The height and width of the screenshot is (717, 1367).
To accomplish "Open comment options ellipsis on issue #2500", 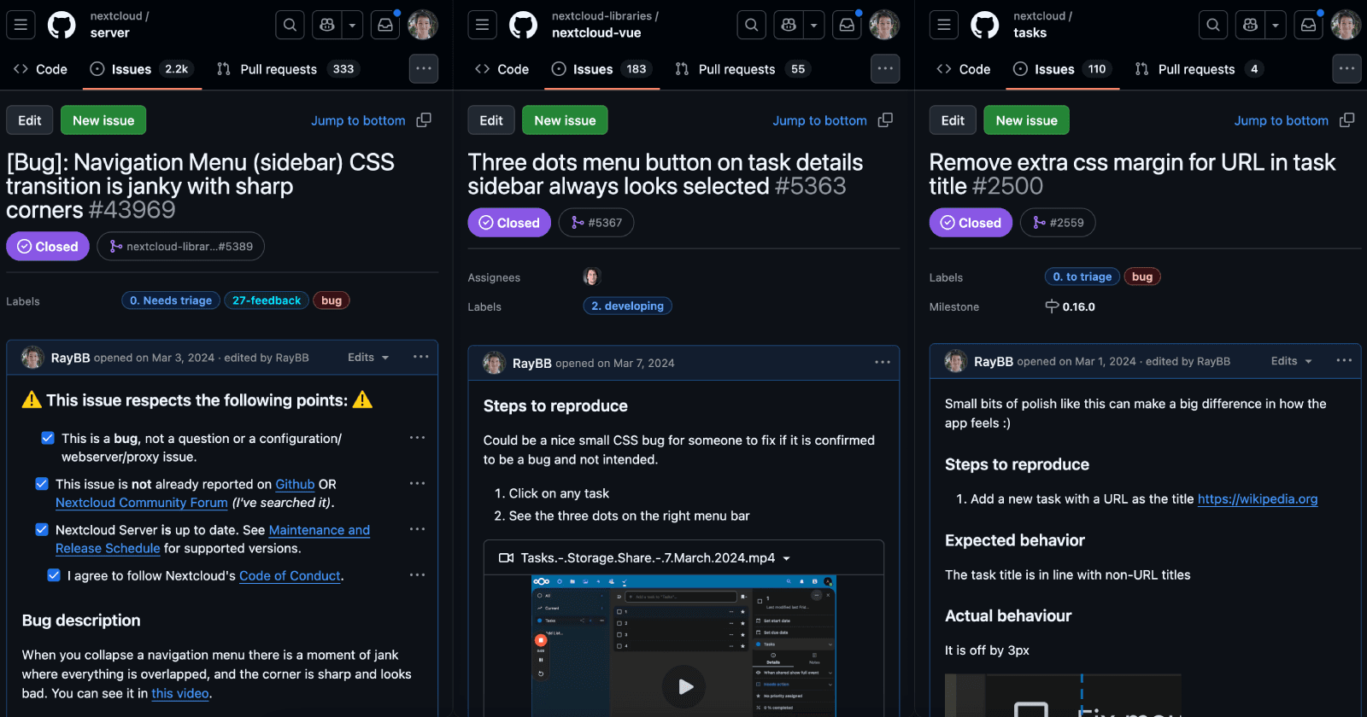I will click(x=1344, y=360).
